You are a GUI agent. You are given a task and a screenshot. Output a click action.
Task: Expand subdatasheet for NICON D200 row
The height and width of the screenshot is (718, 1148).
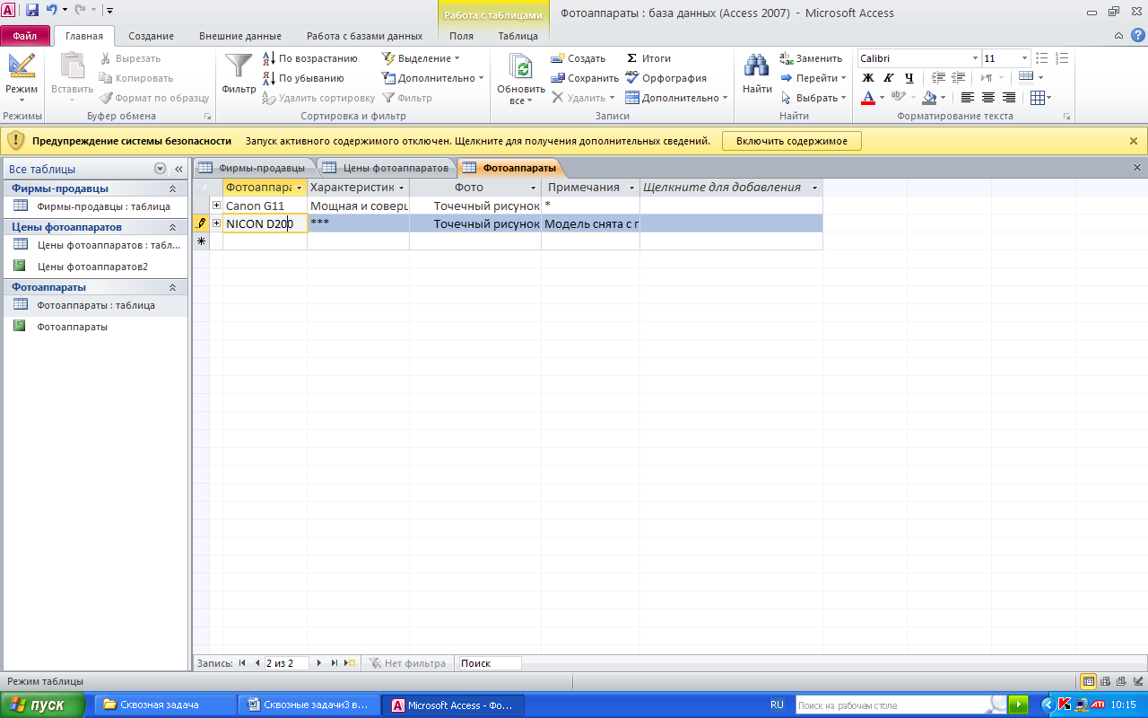(216, 223)
